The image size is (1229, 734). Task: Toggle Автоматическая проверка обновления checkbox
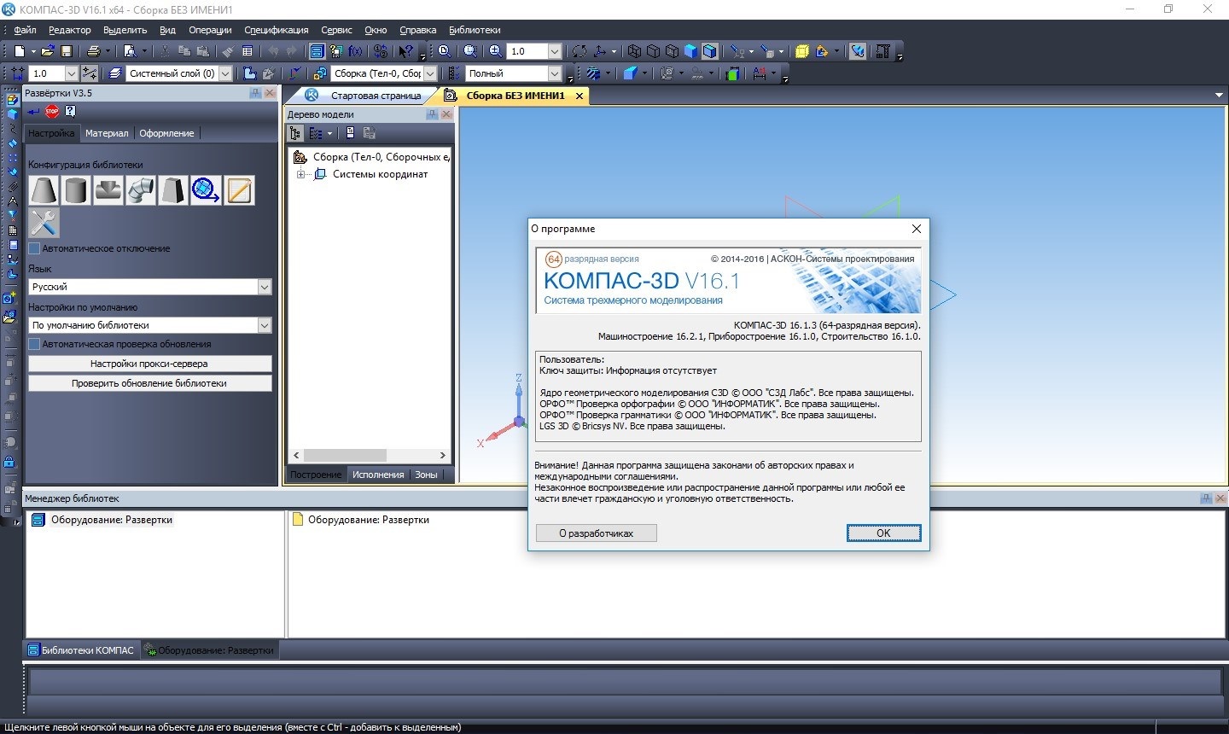(x=35, y=344)
